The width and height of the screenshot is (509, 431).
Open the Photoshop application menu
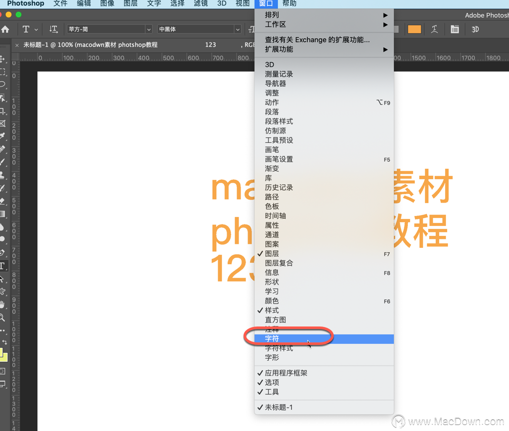click(25, 3)
